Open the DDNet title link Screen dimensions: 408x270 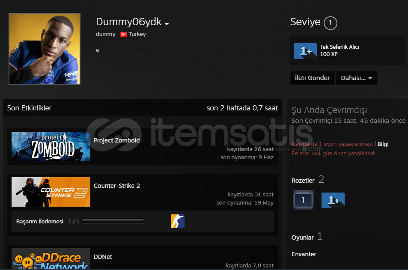(x=103, y=257)
